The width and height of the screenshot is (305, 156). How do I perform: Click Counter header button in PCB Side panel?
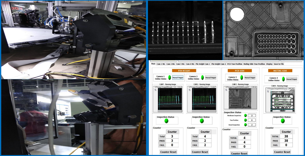[245, 133]
